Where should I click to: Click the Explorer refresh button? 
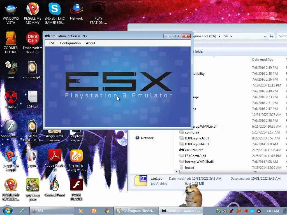point(271,36)
